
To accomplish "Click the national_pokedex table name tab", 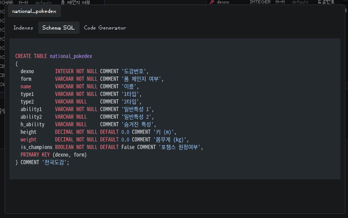I will (x=34, y=11).
